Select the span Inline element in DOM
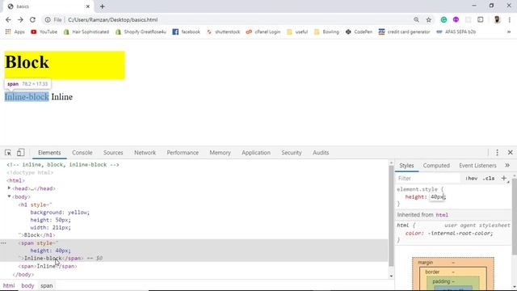The image size is (517, 291). pyautogui.click(x=48, y=266)
